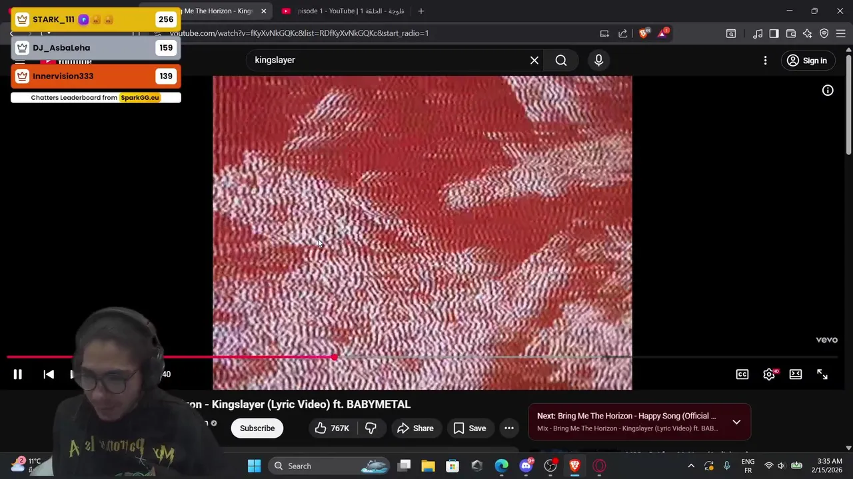Dislike the video

(x=371, y=428)
